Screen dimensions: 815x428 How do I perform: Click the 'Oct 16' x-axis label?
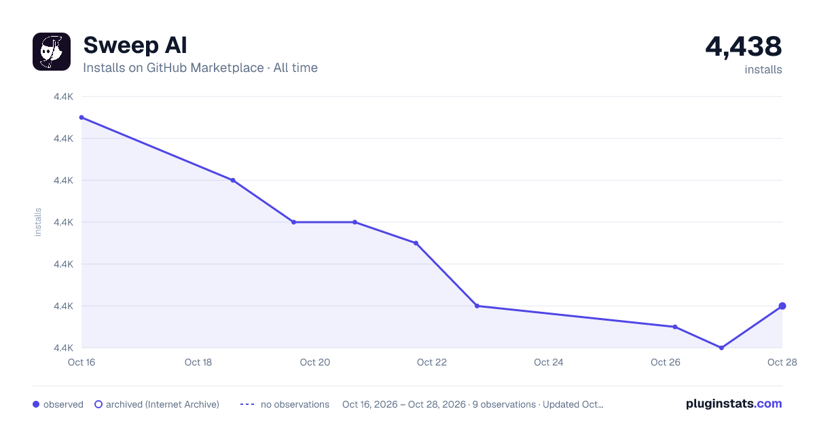click(x=81, y=362)
